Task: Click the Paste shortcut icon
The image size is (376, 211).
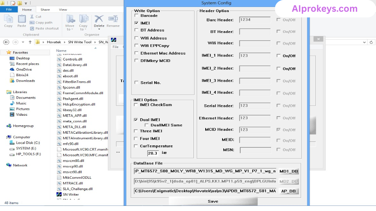Action: [x=32, y=28]
